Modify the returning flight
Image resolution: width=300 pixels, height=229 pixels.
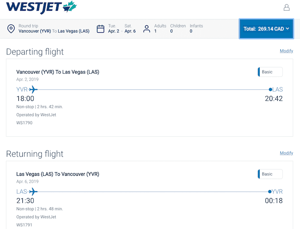click(286, 153)
